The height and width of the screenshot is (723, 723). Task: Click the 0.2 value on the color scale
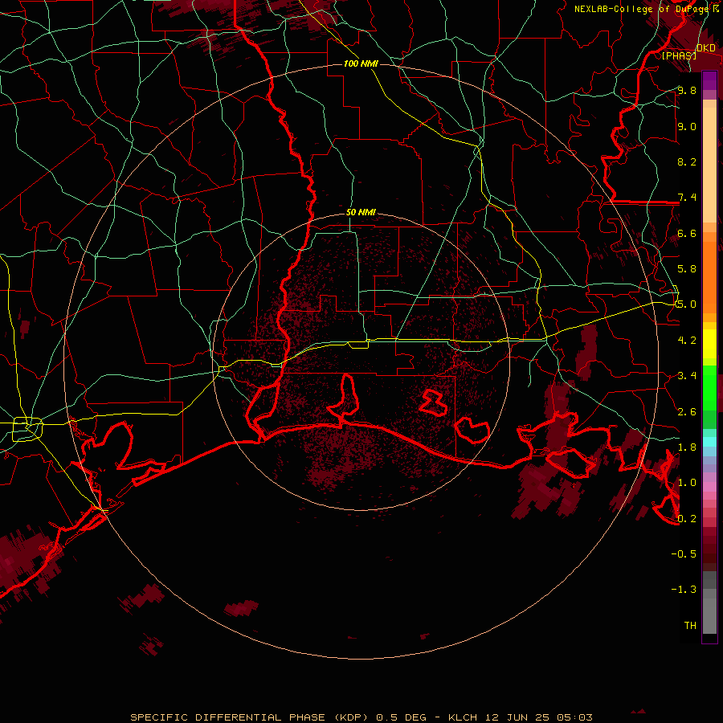click(687, 518)
